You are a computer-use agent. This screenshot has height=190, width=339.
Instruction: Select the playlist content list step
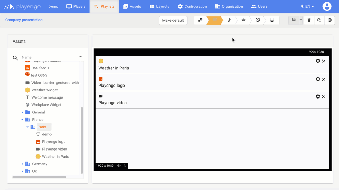pyautogui.click(x=215, y=20)
